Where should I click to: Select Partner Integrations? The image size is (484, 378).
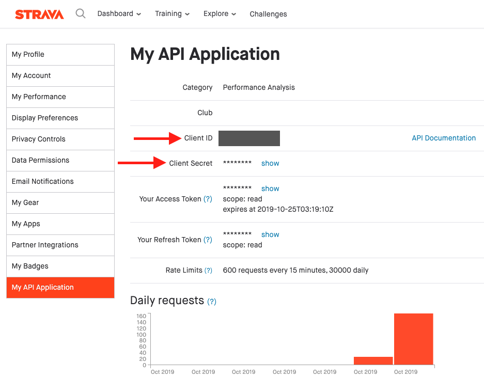(60, 245)
